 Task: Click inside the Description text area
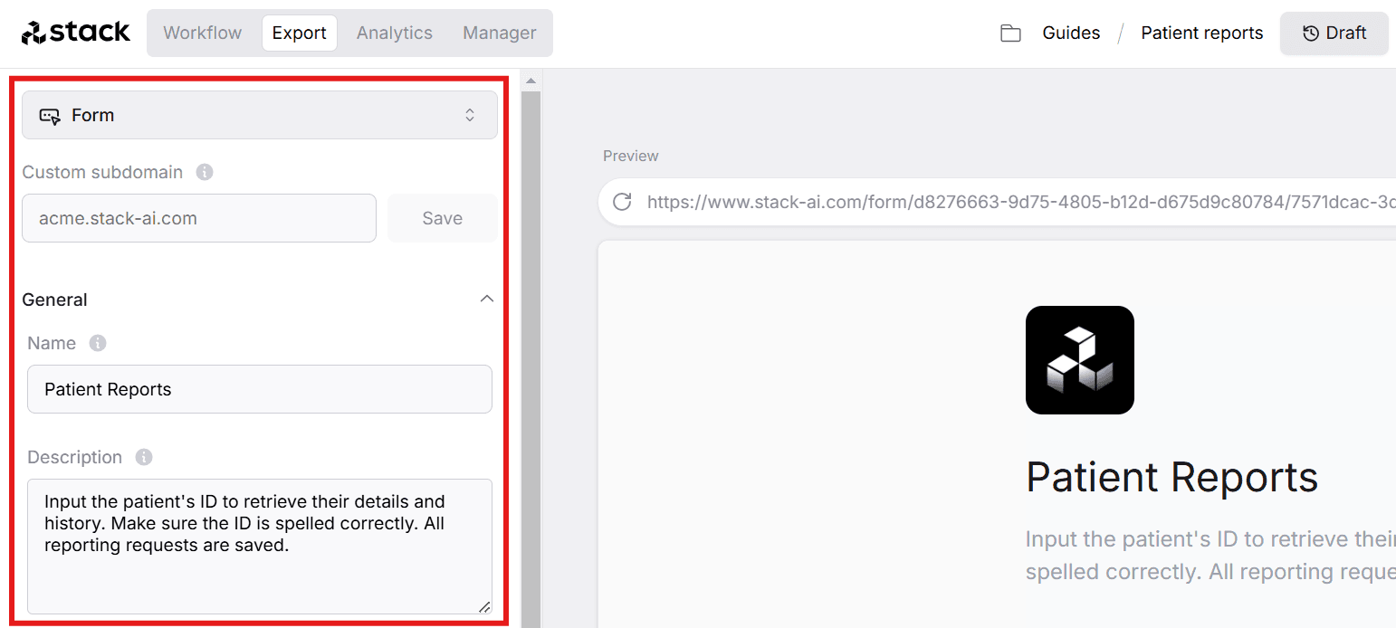click(x=260, y=547)
